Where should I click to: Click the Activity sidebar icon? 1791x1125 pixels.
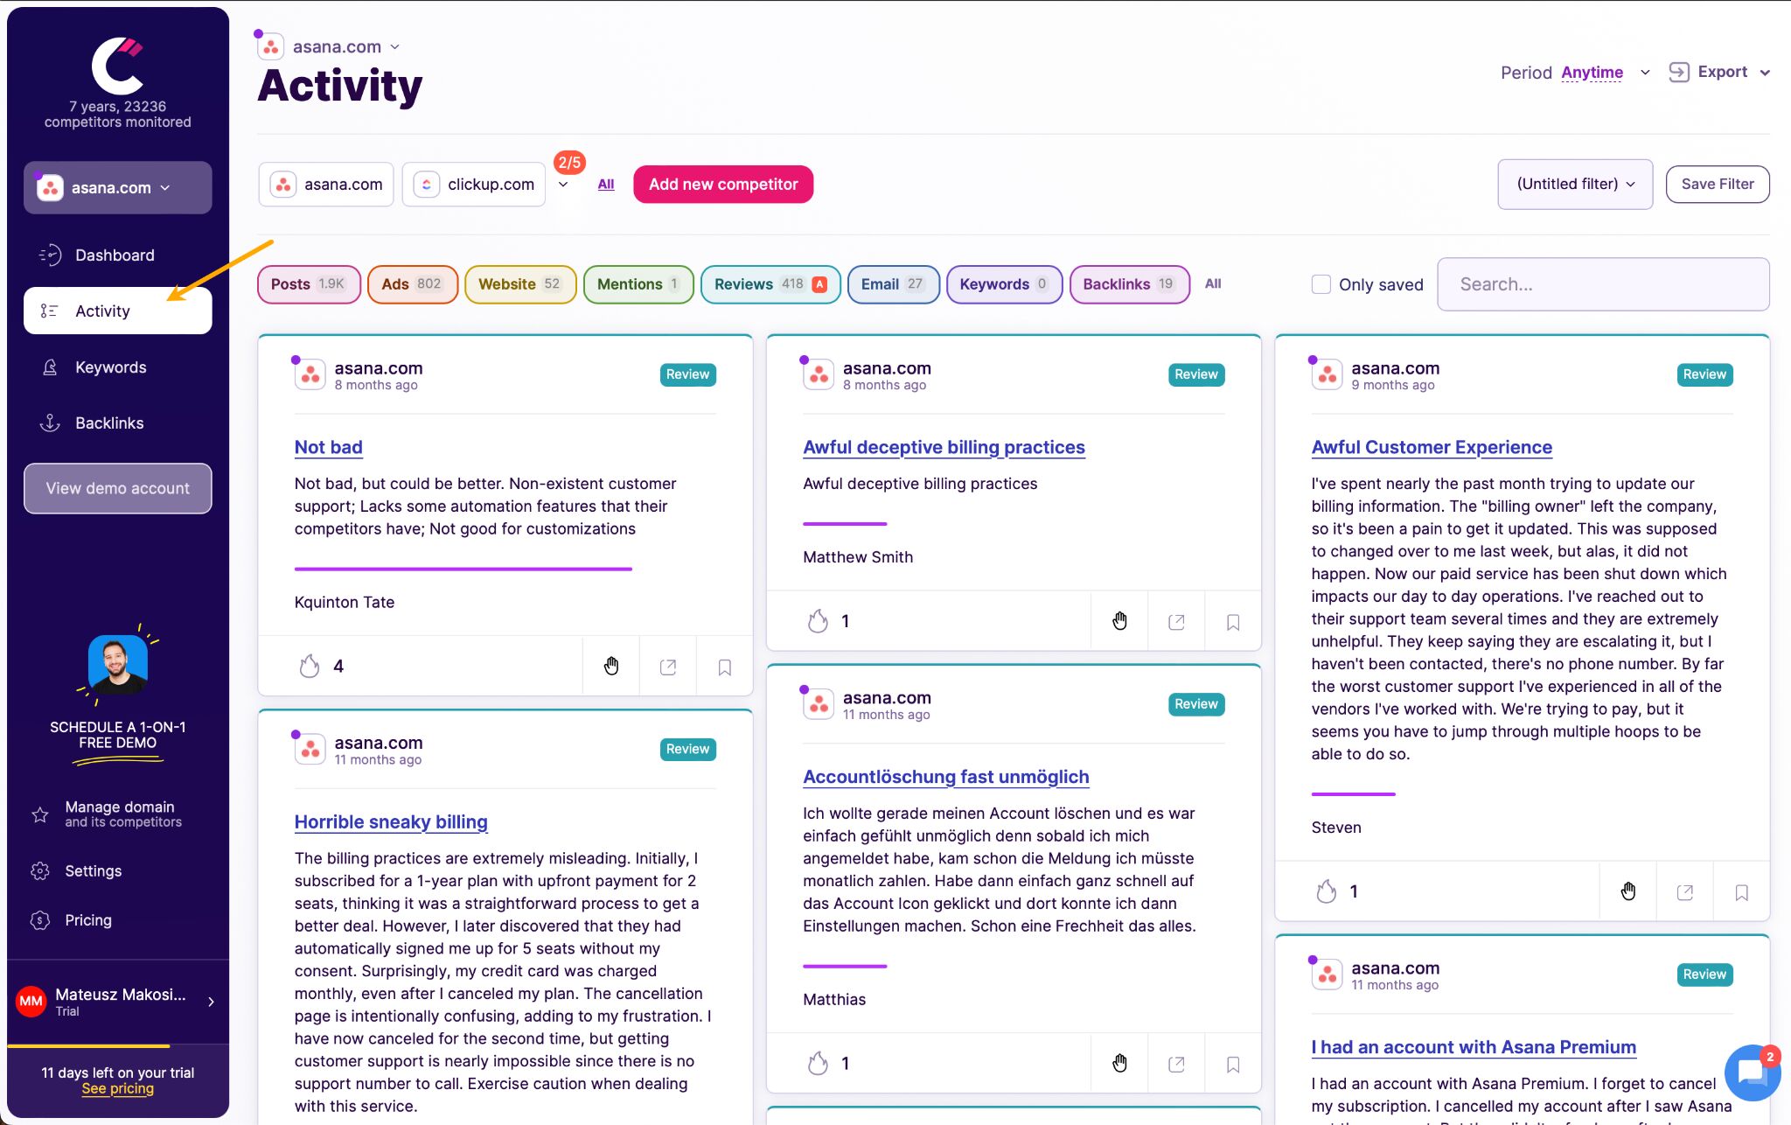[x=48, y=310]
